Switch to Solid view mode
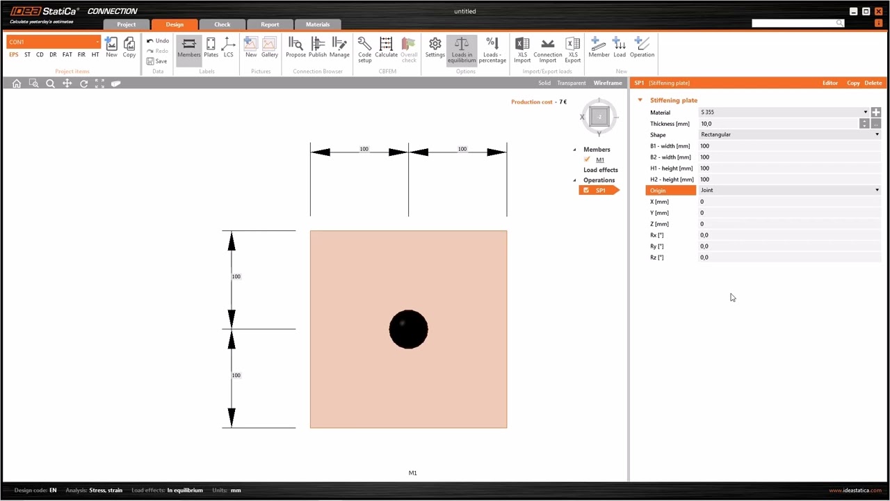 tap(544, 83)
